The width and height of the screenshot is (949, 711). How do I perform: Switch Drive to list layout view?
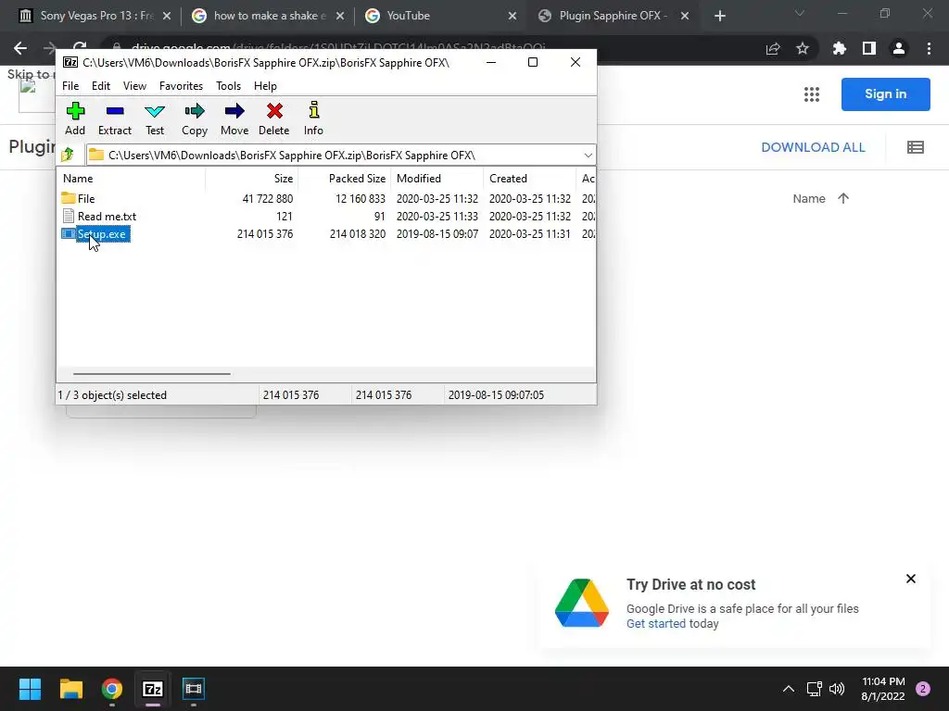pos(915,147)
